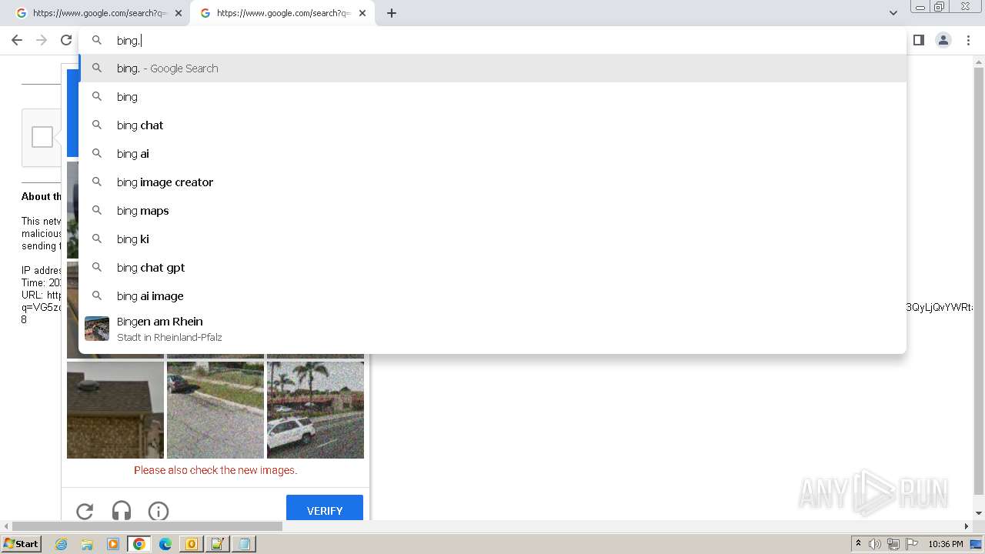Select the captcha tile showing a roof
The width and height of the screenshot is (985, 554).
[x=115, y=410]
